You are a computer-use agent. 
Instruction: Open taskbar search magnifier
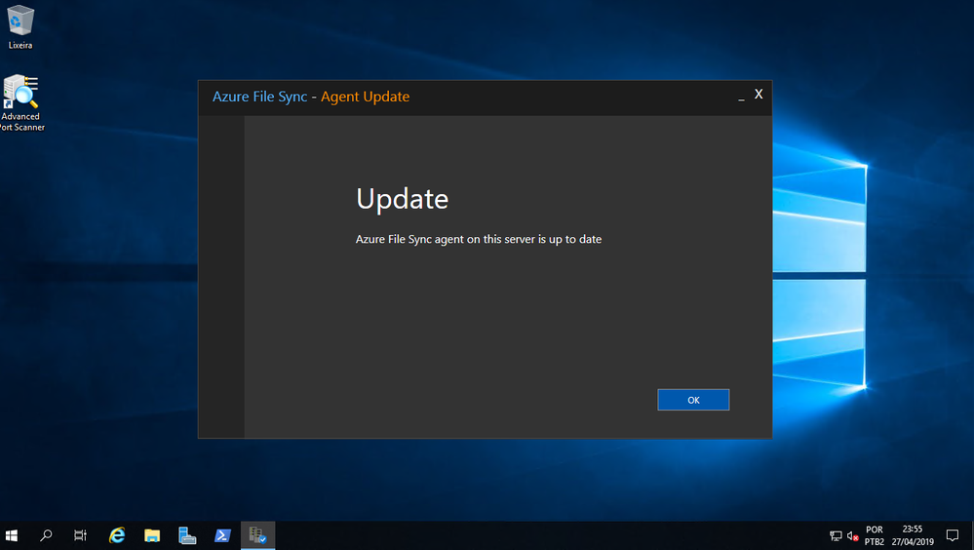(46, 535)
